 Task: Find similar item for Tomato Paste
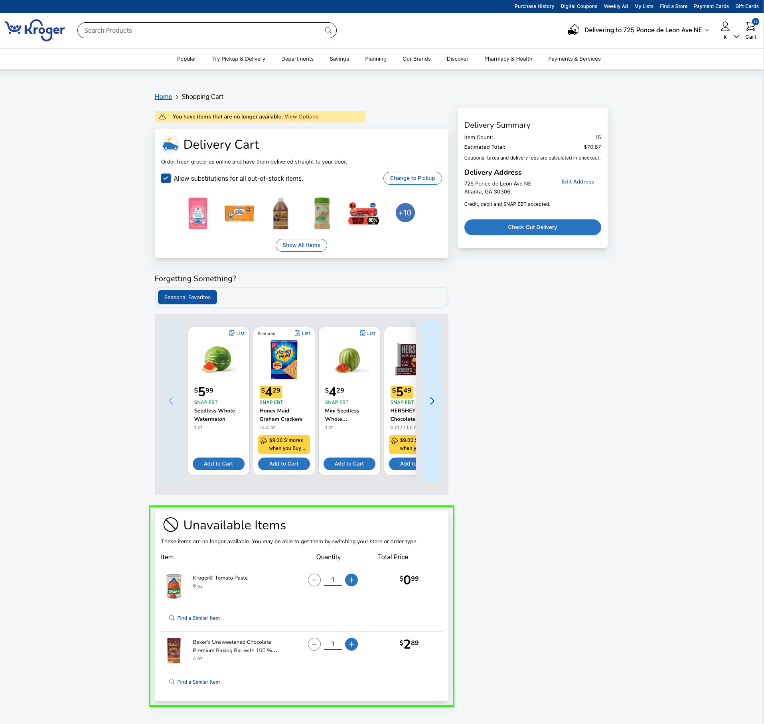tap(194, 618)
